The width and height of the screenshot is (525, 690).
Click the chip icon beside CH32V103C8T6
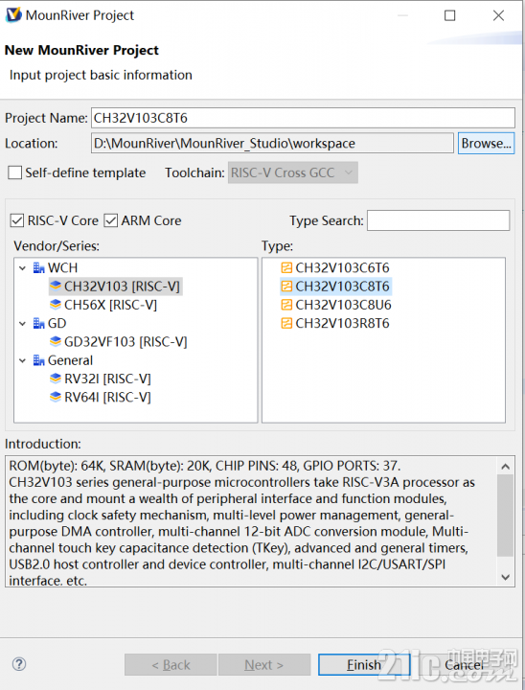coord(286,286)
